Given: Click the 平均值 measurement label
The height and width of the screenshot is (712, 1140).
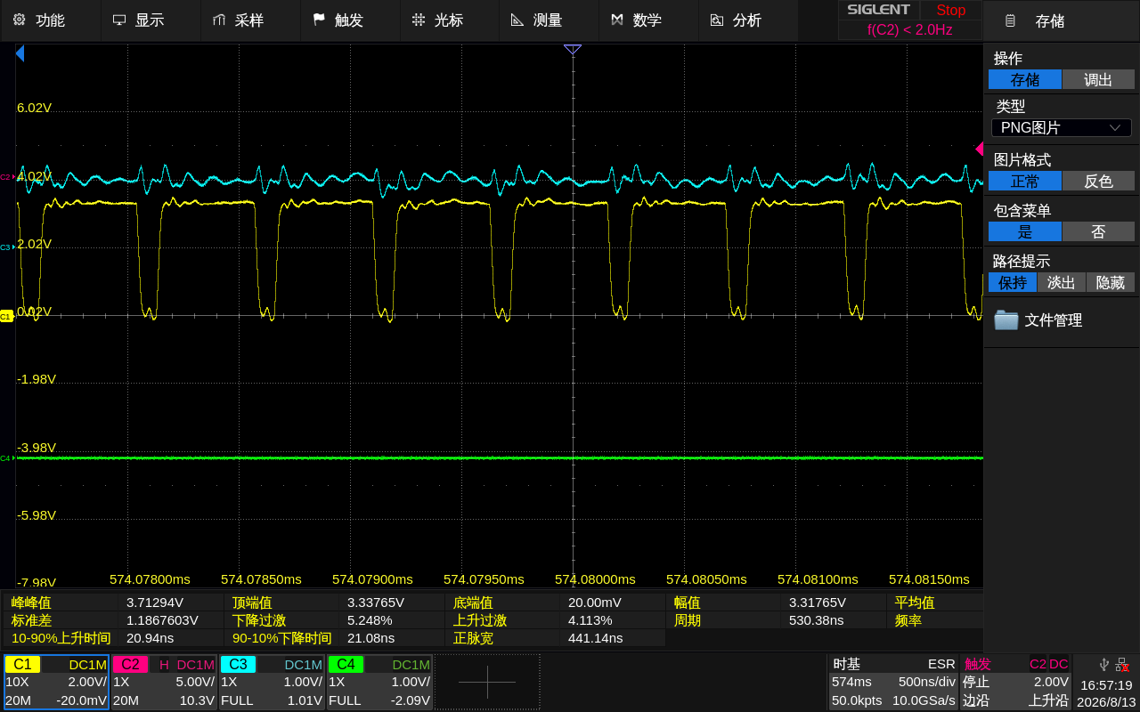Looking at the screenshot, I should tap(915, 603).
